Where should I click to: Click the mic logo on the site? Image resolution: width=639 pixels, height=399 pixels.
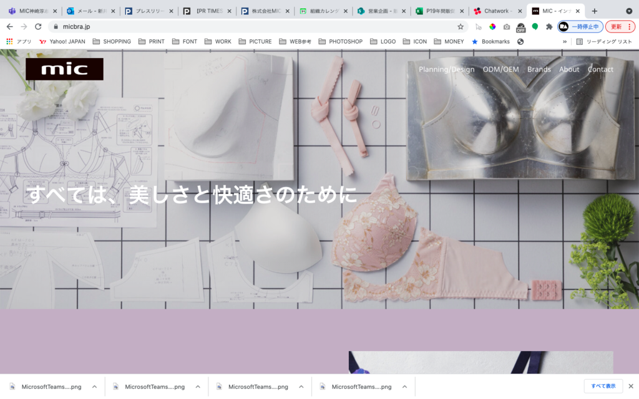coord(64,69)
